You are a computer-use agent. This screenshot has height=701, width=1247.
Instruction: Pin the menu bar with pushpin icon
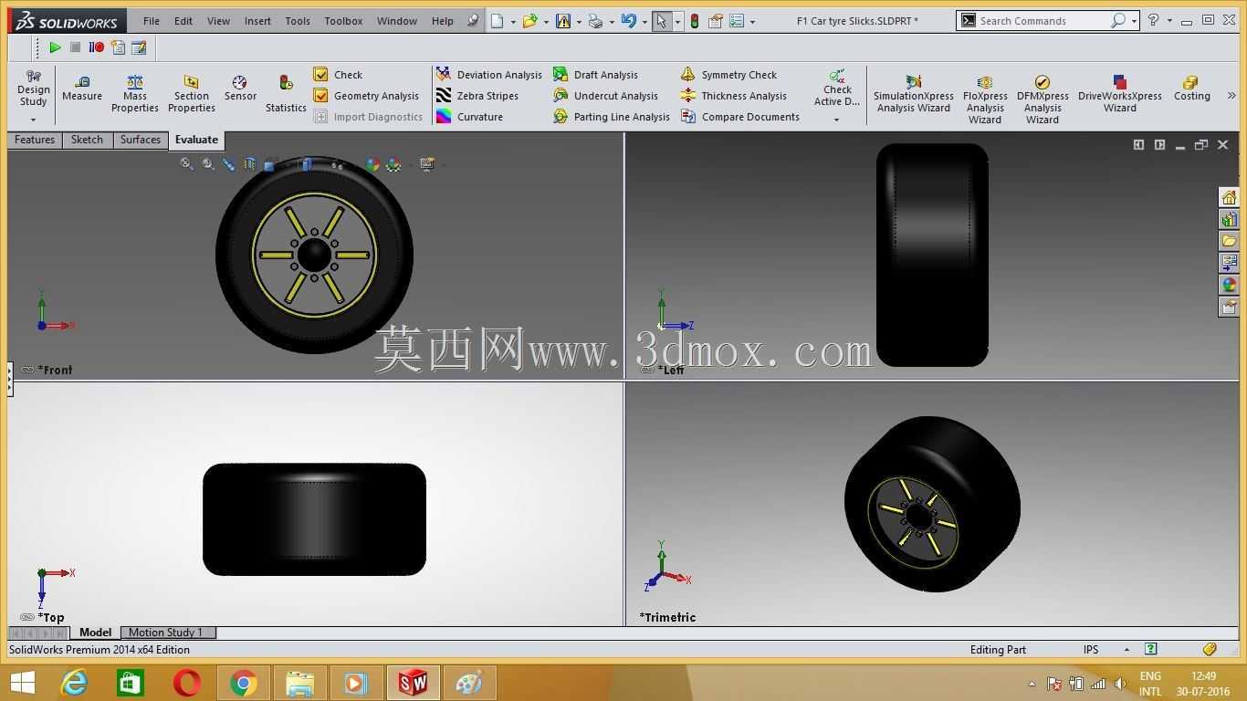(x=472, y=20)
